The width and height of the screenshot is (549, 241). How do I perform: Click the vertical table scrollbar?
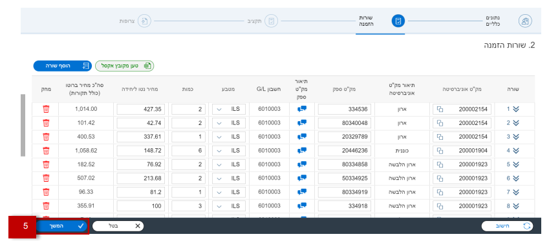[x=23, y=125]
